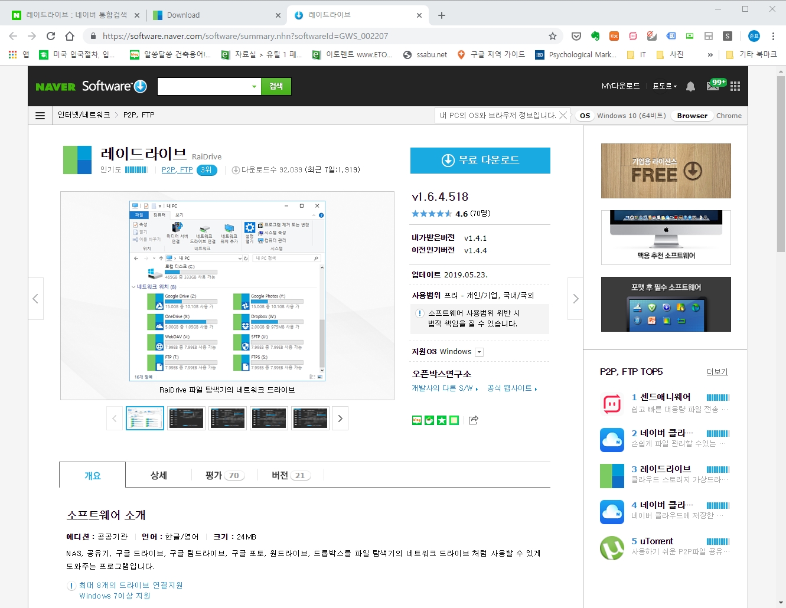Image resolution: width=786 pixels, height=608 pixels.
Task: Open the notification bell on the Naver header
Action: point(690,86)
